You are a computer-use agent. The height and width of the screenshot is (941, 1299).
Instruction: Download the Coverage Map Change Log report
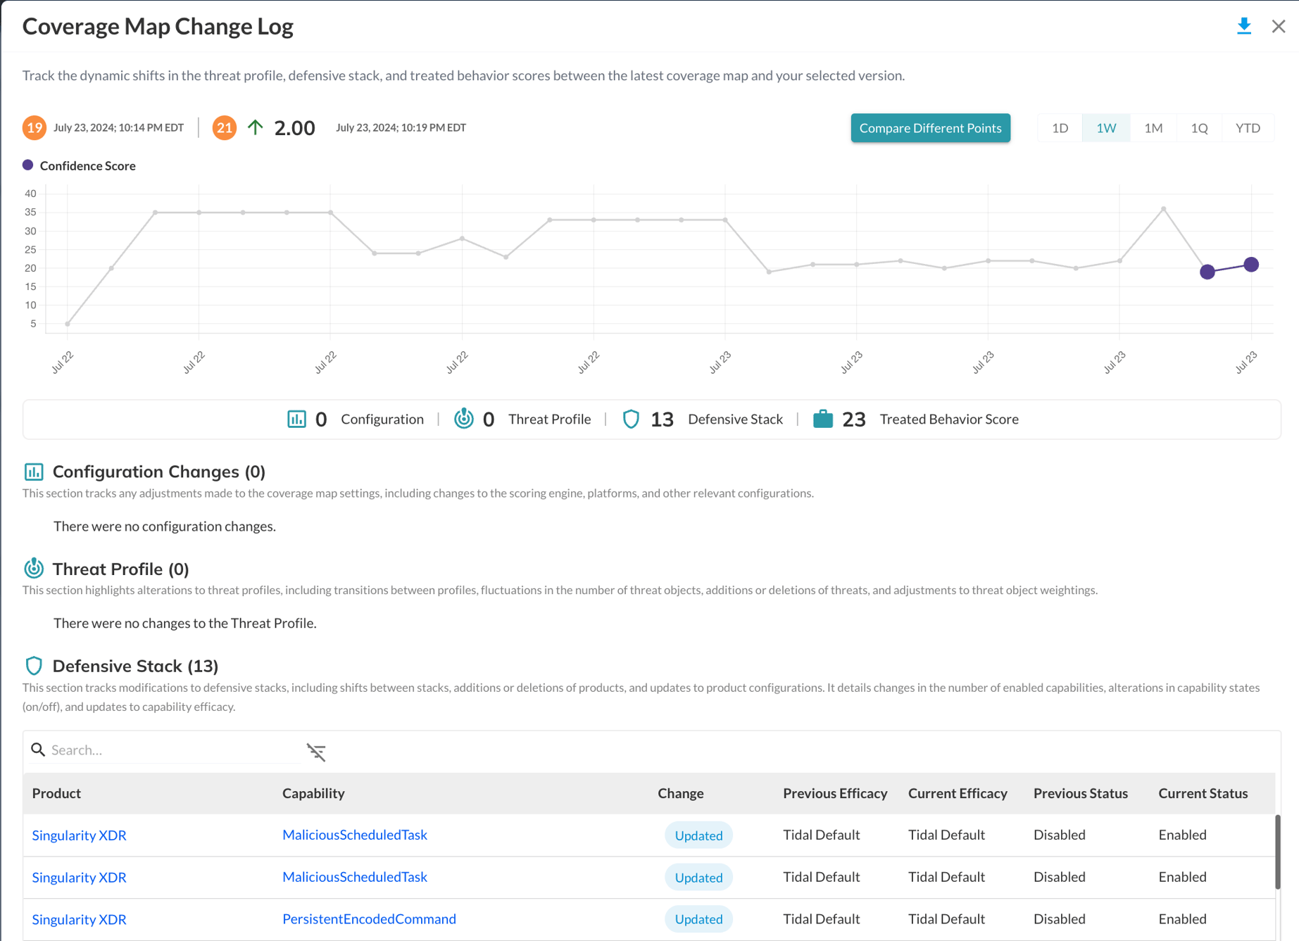coord(1244,26)
